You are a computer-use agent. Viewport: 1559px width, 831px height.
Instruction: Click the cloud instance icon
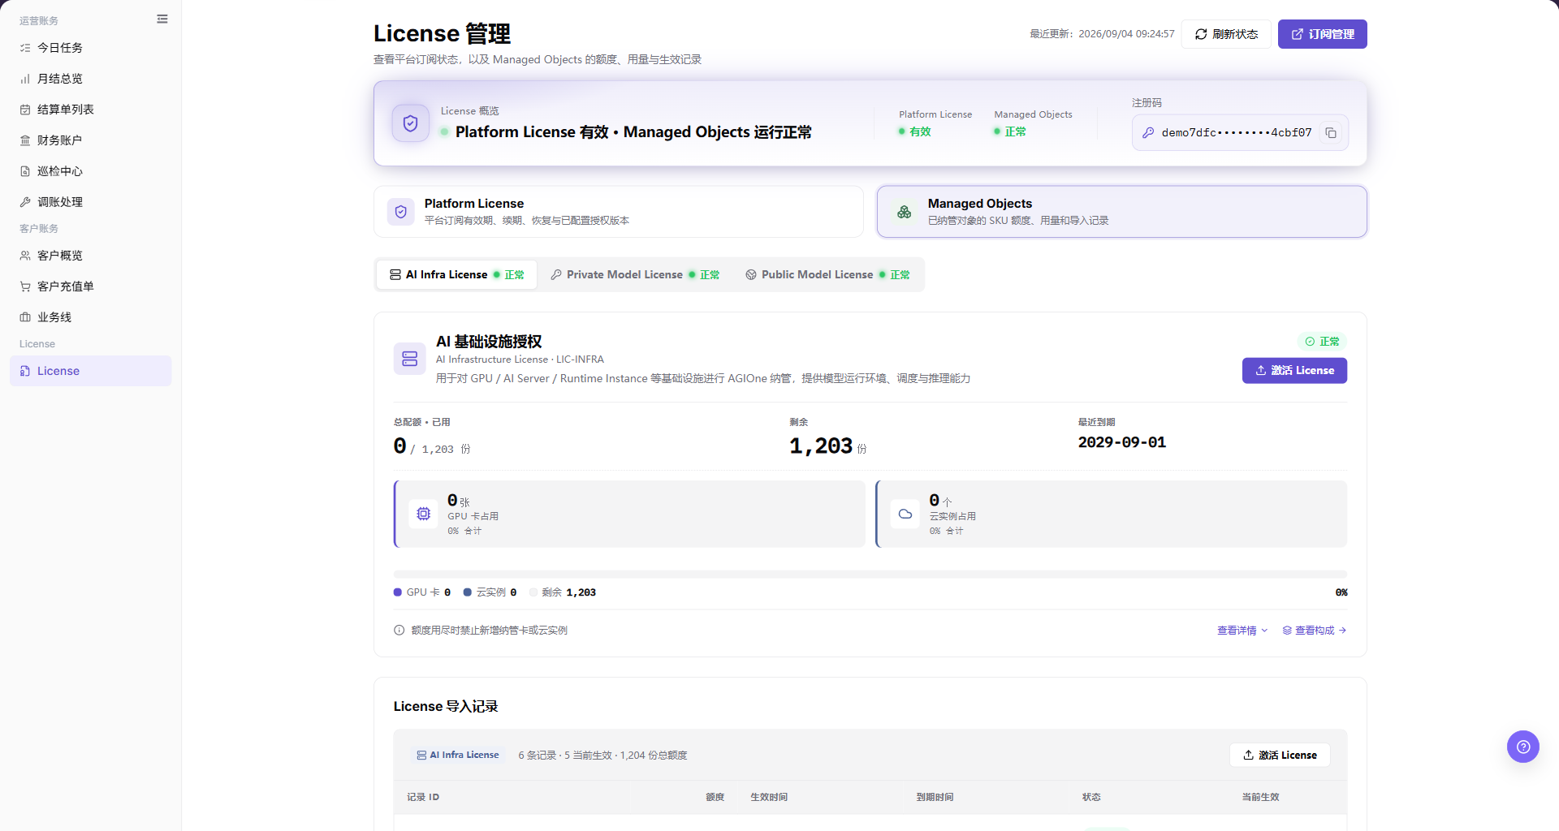[x=905, y=514]
